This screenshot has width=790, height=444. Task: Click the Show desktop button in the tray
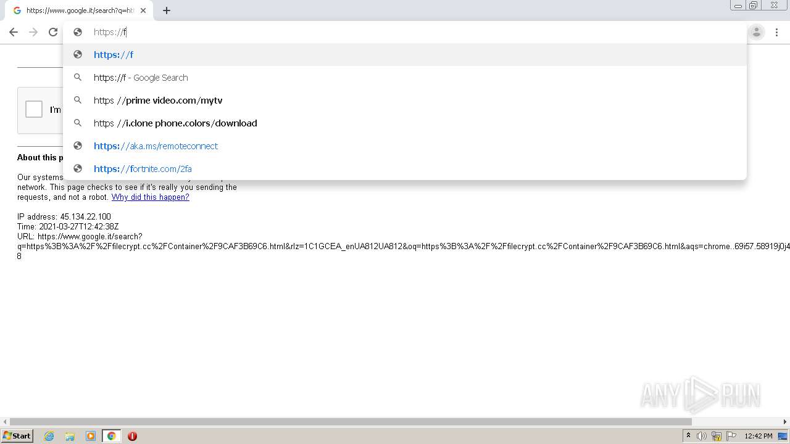[x=783, y=436]
